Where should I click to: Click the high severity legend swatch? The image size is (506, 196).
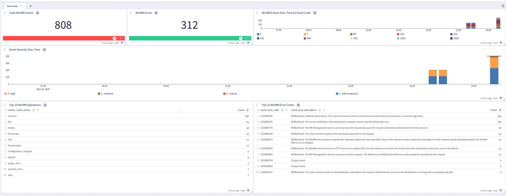[x=6, y=94]
